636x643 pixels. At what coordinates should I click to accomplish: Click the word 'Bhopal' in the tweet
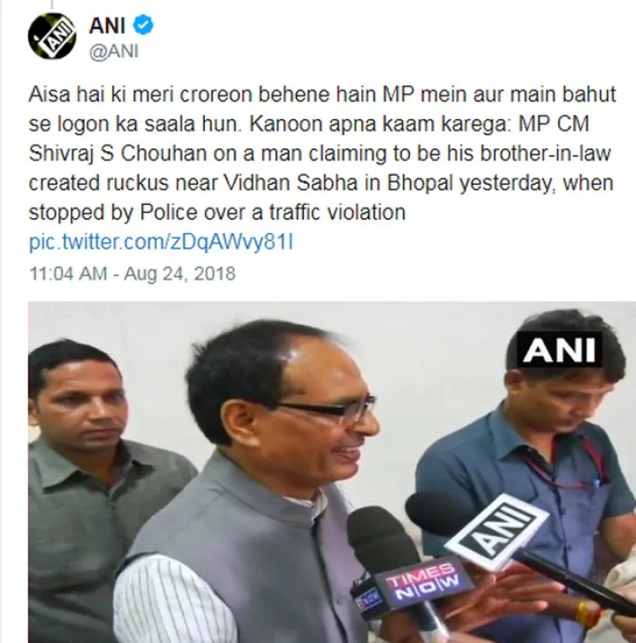pyautogui.click(x=420, y=184)
